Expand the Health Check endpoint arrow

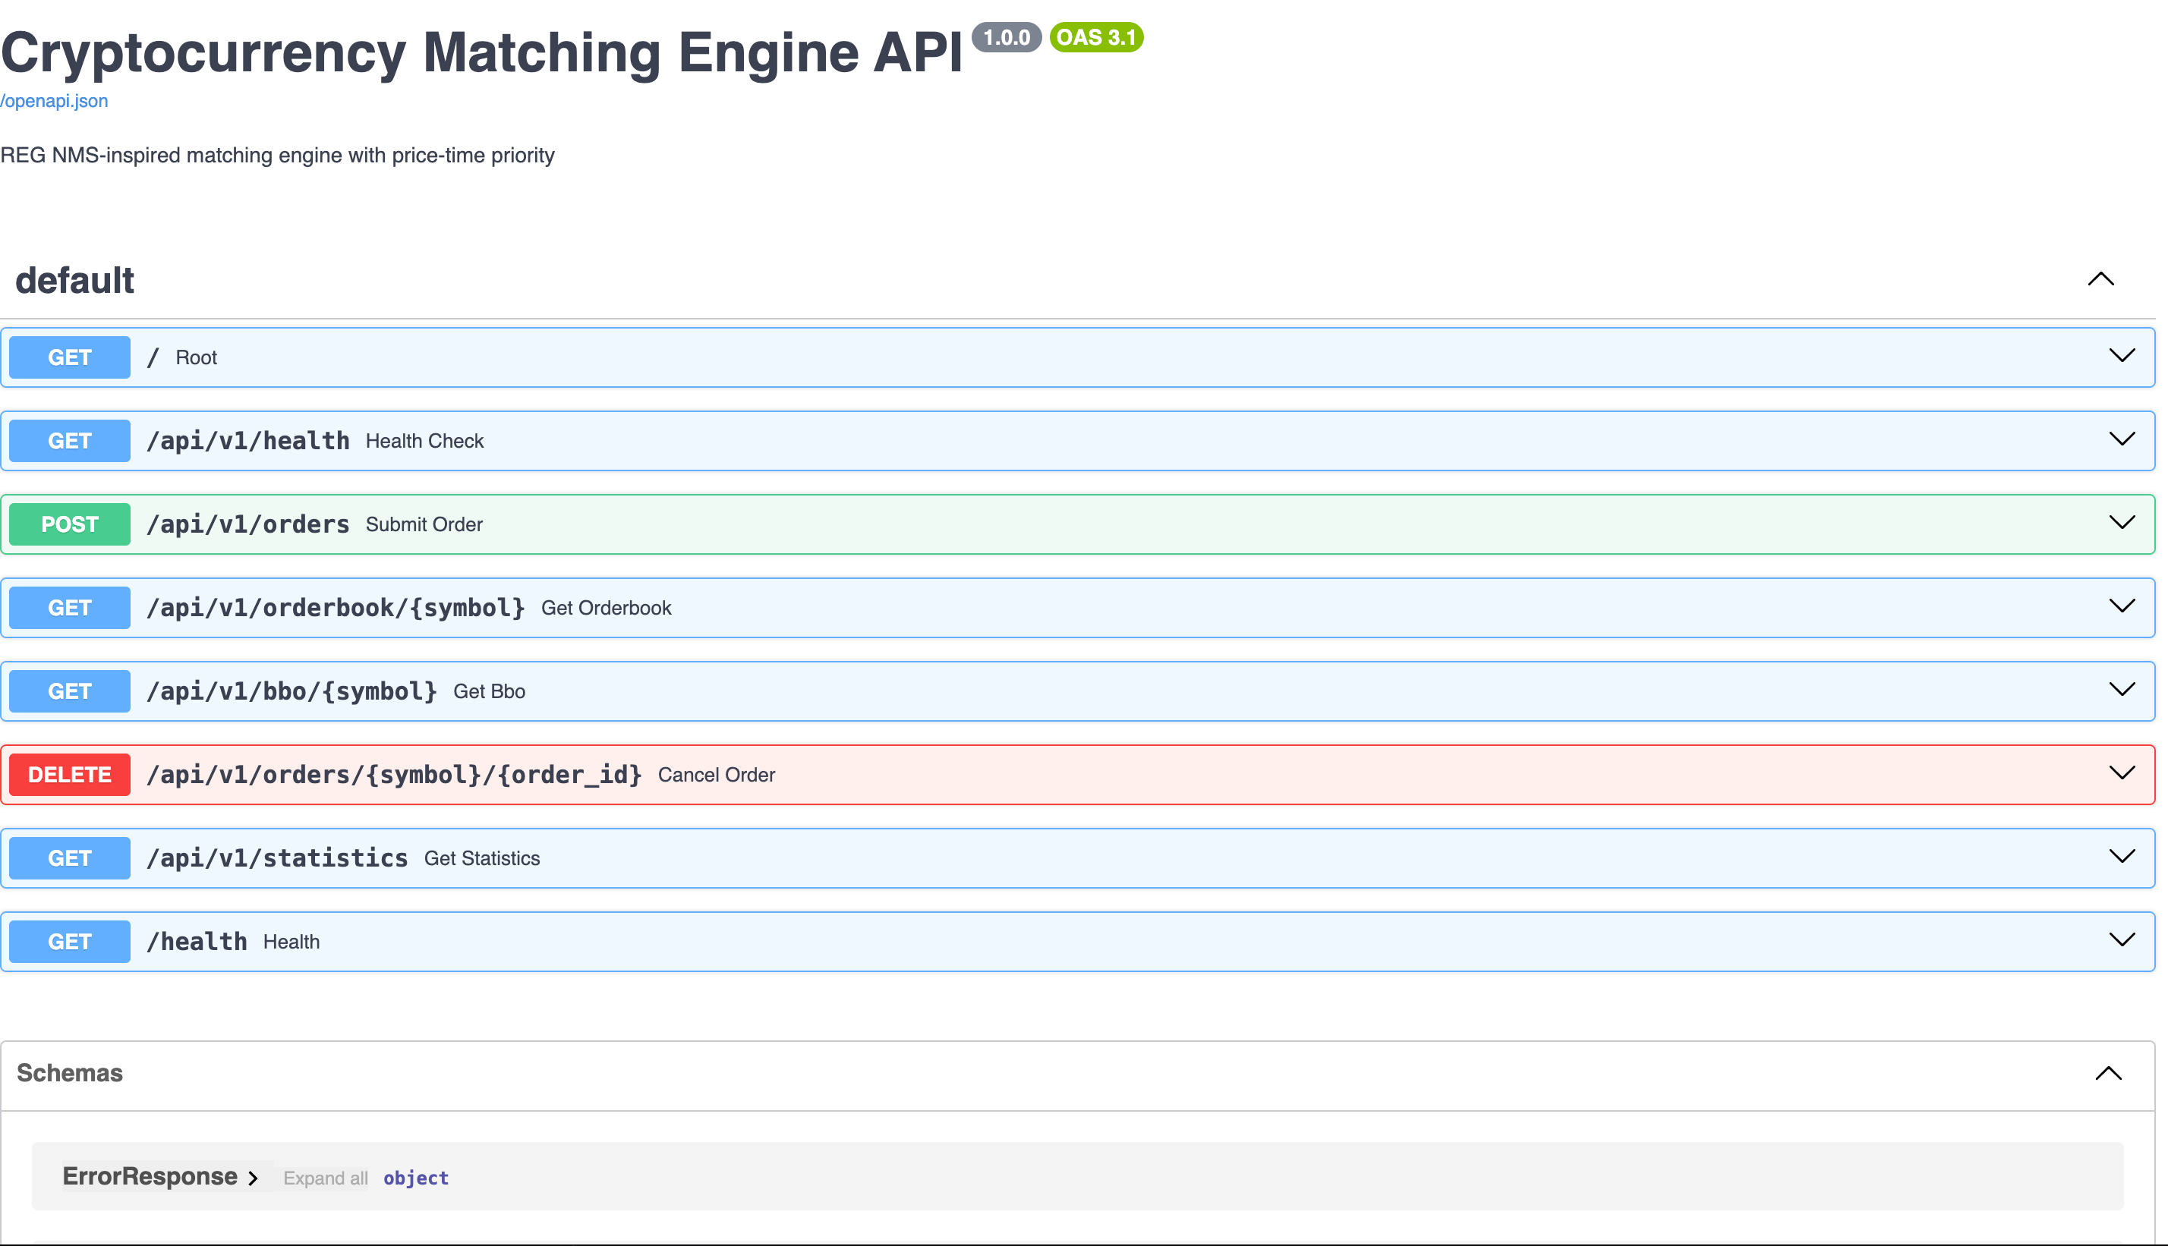tap(2122, 439)
